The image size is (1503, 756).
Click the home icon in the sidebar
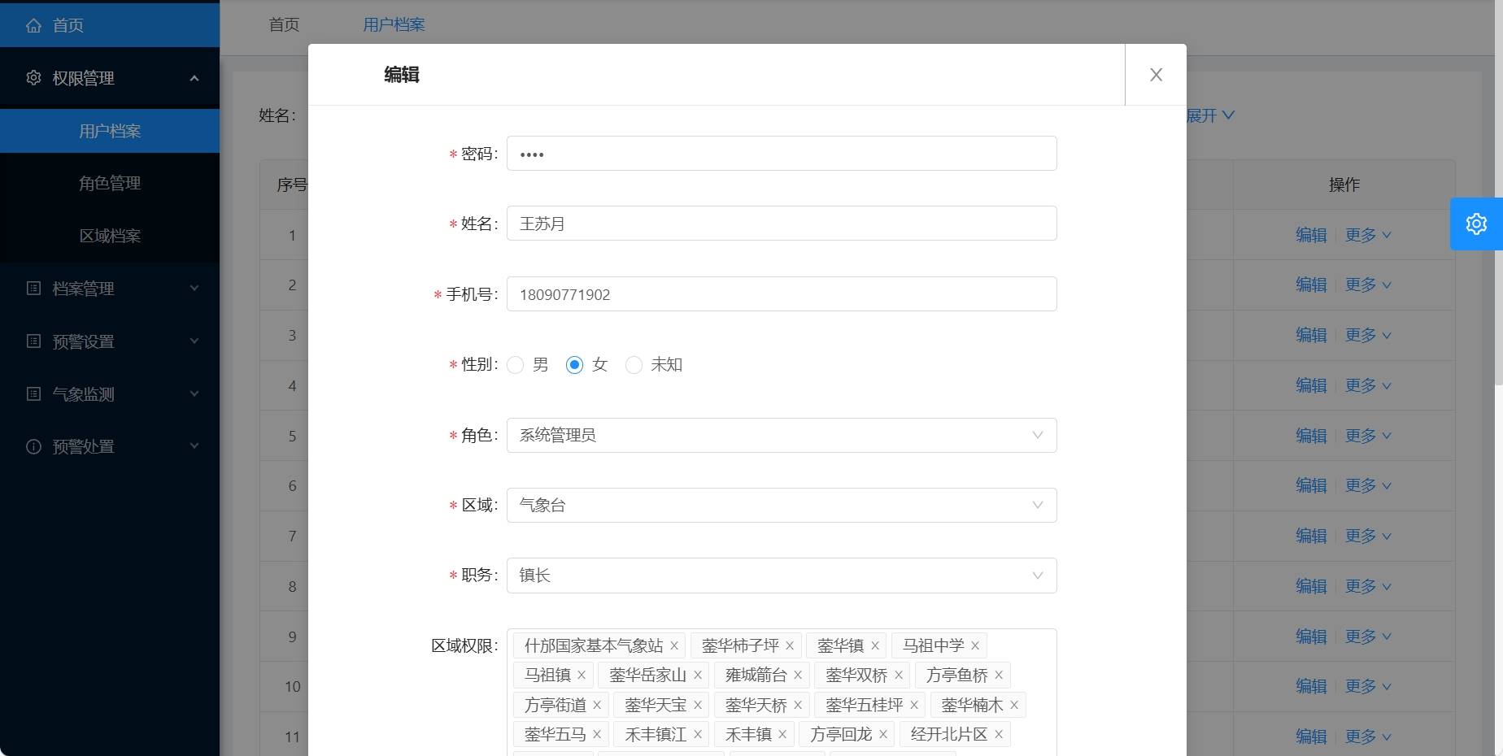tap(33, 25)
